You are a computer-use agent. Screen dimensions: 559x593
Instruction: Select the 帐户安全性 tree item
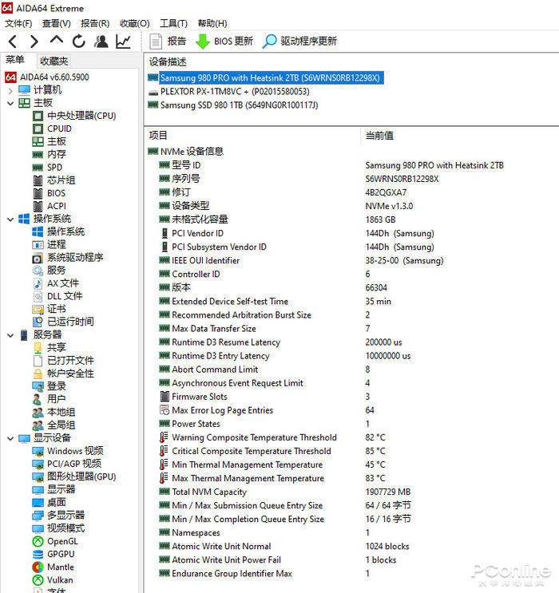[x=64, y=374]
